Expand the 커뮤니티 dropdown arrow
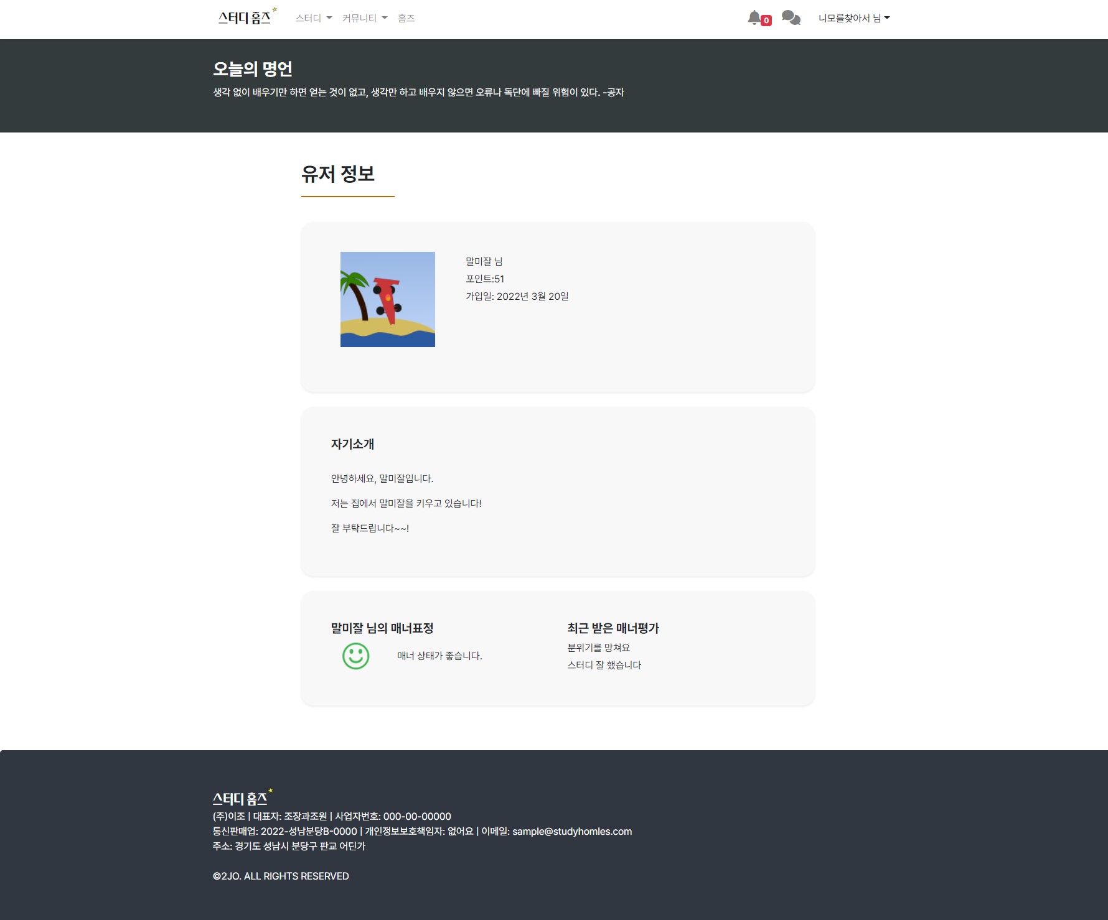Image resolution: width=1108 pixels, height=920 pixels. pos(384,17)
